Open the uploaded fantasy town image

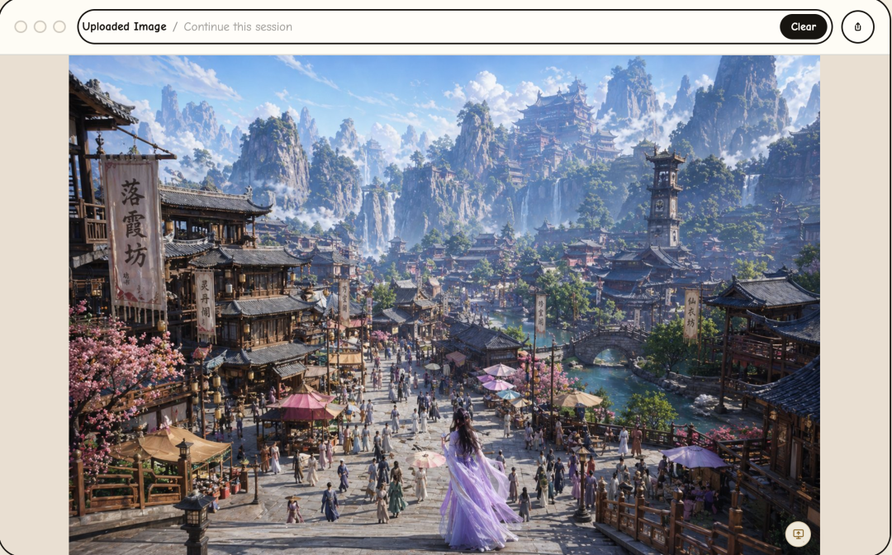(x=444, y=305)
